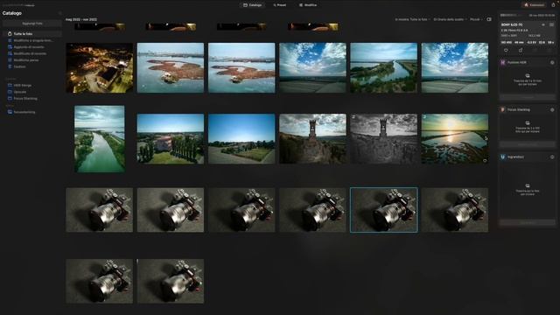Select the color tower photo
Image resolution: width=560 pixels, height=315 pixels.
pos(312,139)
